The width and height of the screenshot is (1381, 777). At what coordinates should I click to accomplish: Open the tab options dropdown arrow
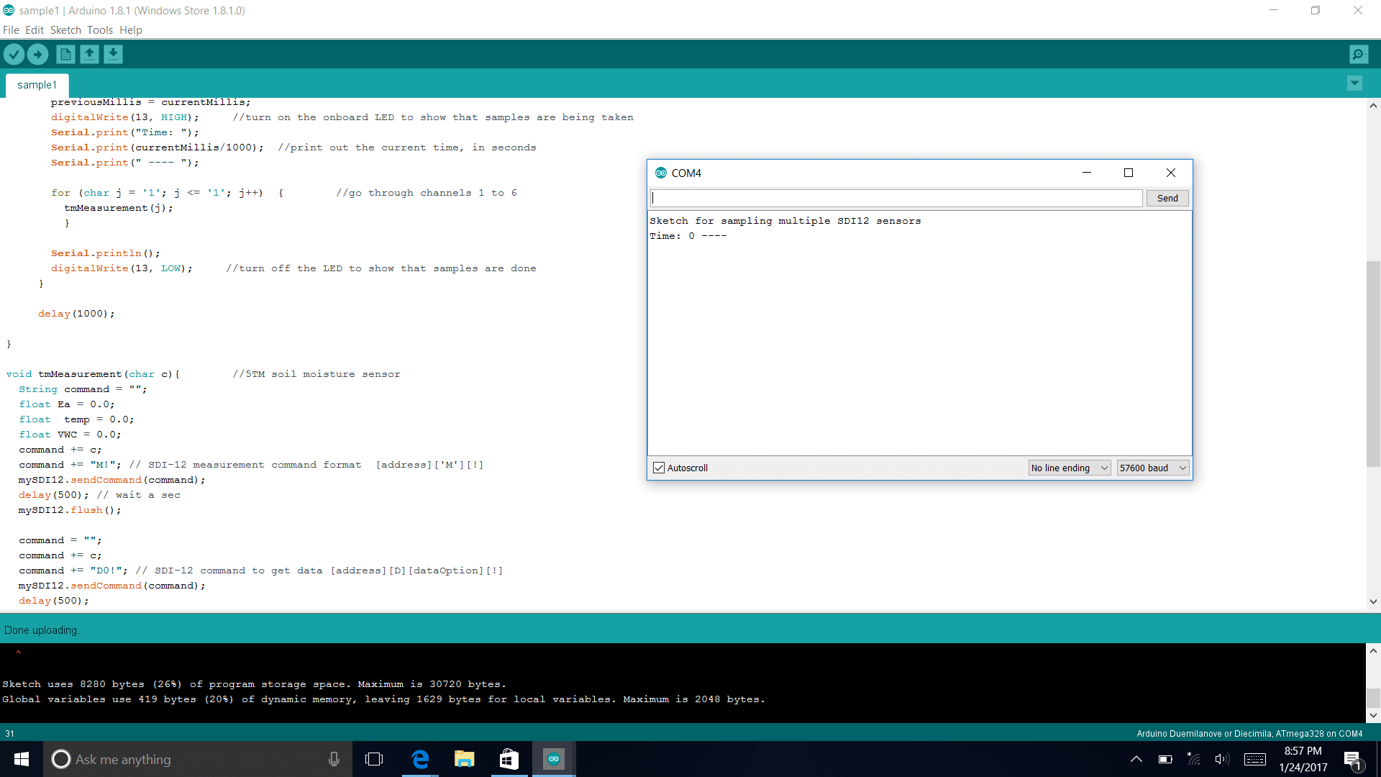click(1354, 83)
